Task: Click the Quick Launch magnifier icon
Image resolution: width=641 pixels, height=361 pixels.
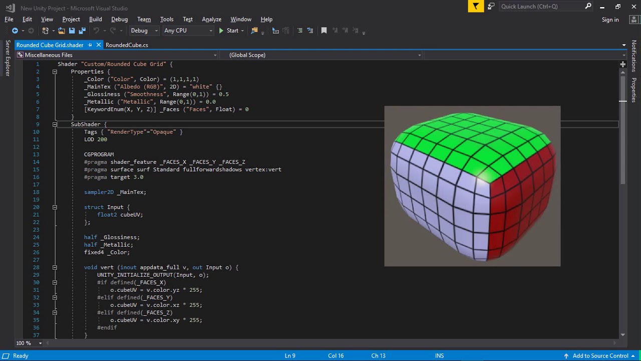Action: [x=588, y=6]
